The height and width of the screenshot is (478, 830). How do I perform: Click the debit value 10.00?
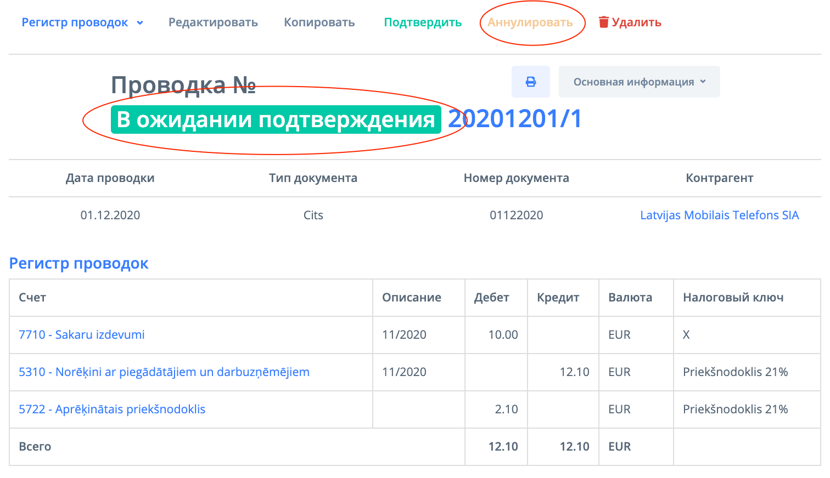click(503, 334)
